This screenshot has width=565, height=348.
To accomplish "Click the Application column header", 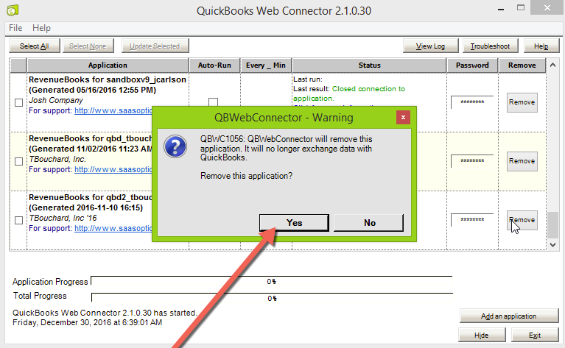I will (x=108, y=65).
